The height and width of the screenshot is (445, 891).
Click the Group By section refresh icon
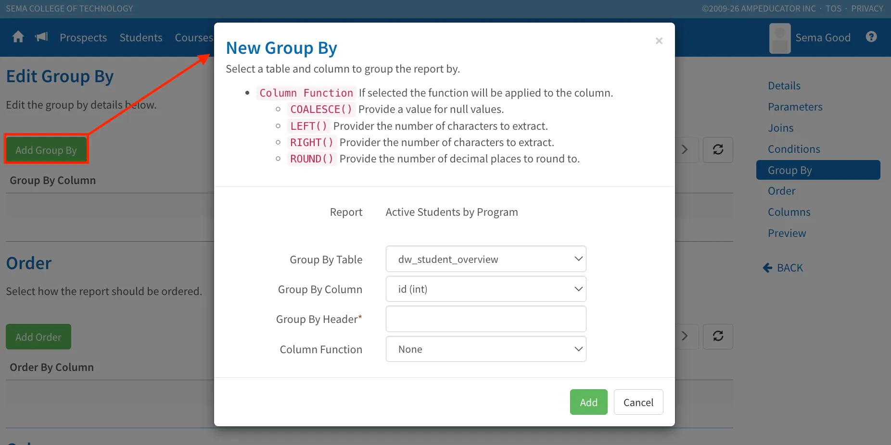pyautogui.click(x=718, y=149)
